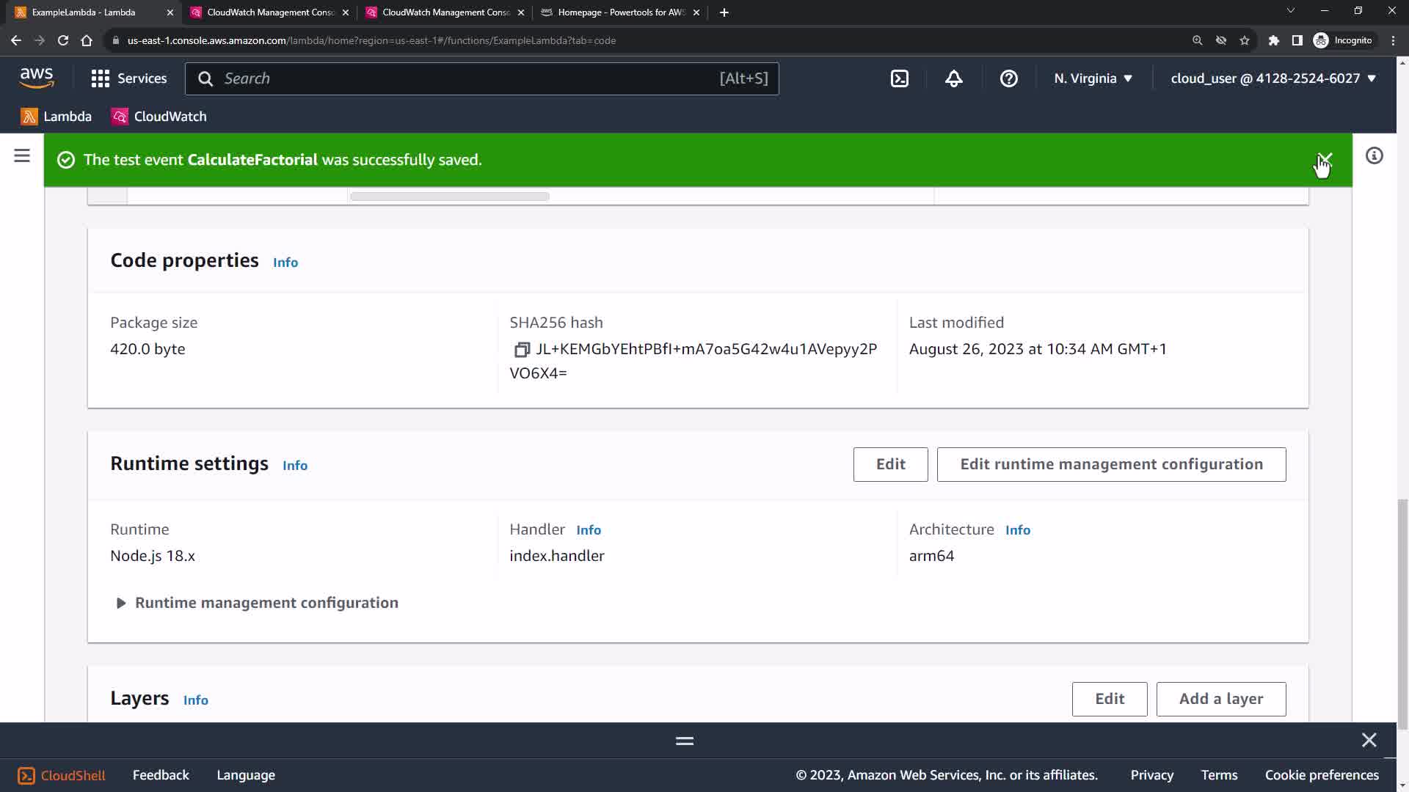Open the N. Virginia region dropdown
The image size is (1409, 792).
[x=1093, y=78]
